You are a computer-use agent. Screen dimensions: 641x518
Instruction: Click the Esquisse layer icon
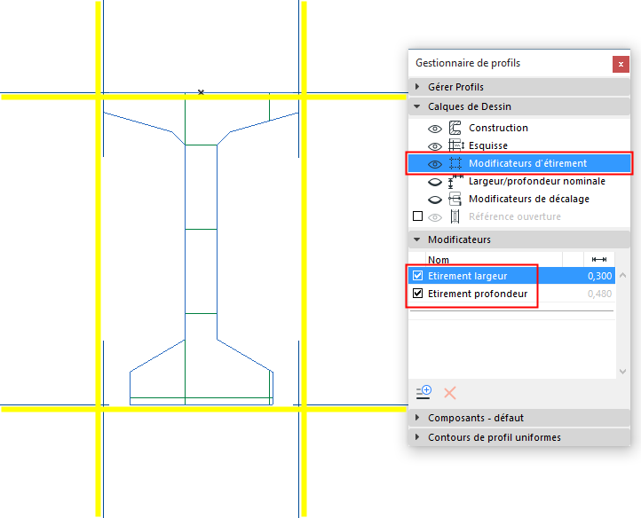point(455,145)
